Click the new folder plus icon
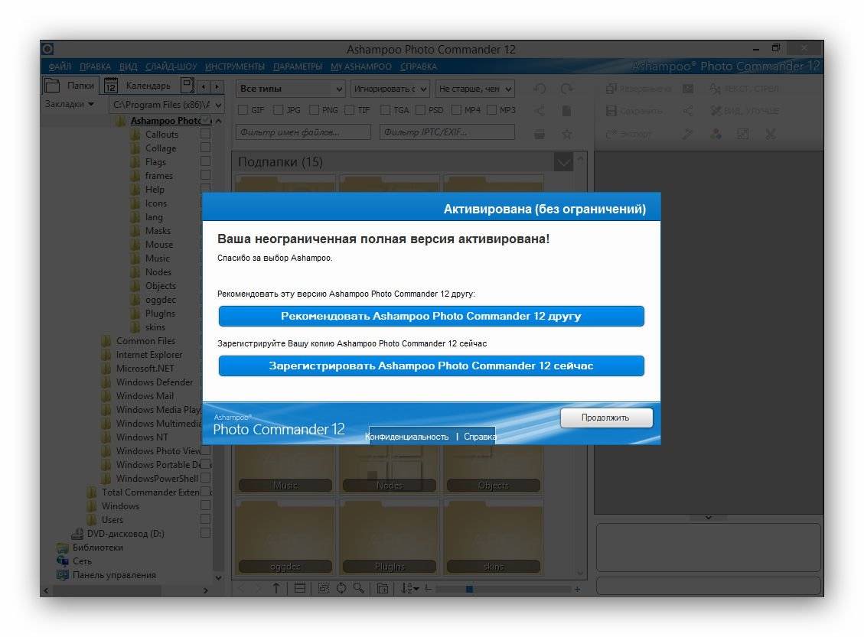 click(x=383, y=589)
